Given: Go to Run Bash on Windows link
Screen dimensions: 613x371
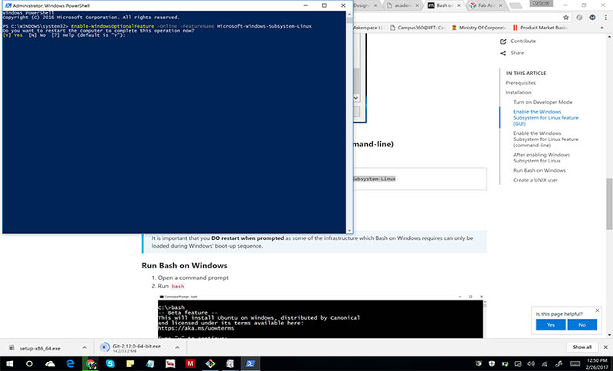Looking at the screenshot, I should tap(539, 170).
